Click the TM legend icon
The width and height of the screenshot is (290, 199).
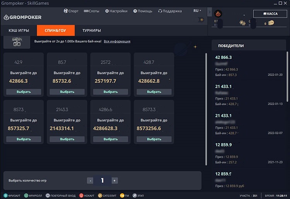pos(122,196)
